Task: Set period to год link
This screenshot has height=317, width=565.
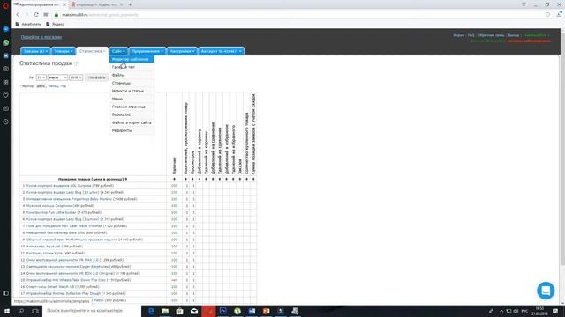Action: (63, 86)
